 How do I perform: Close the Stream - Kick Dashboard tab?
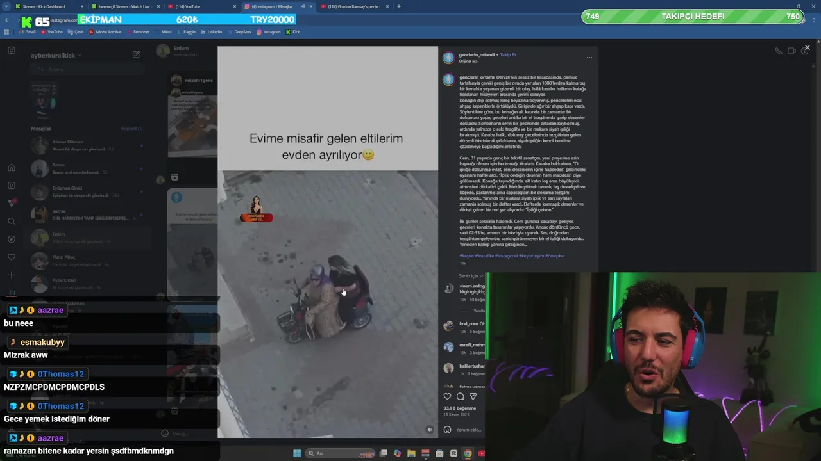tap(82, 6)
